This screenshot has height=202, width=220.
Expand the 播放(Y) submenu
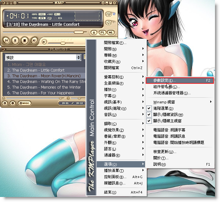click(x=121, y=90)
